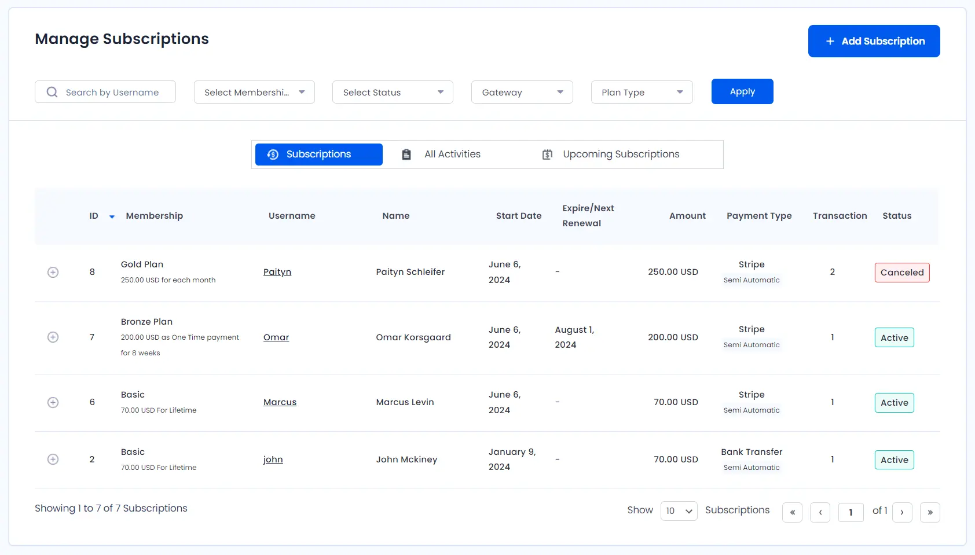Click the Active status badge for Omar

click(x=895, y=337)
